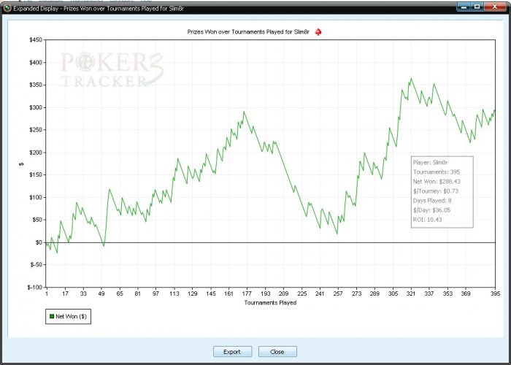
Task: Click the Export button
Action: (x=232, y=352)
